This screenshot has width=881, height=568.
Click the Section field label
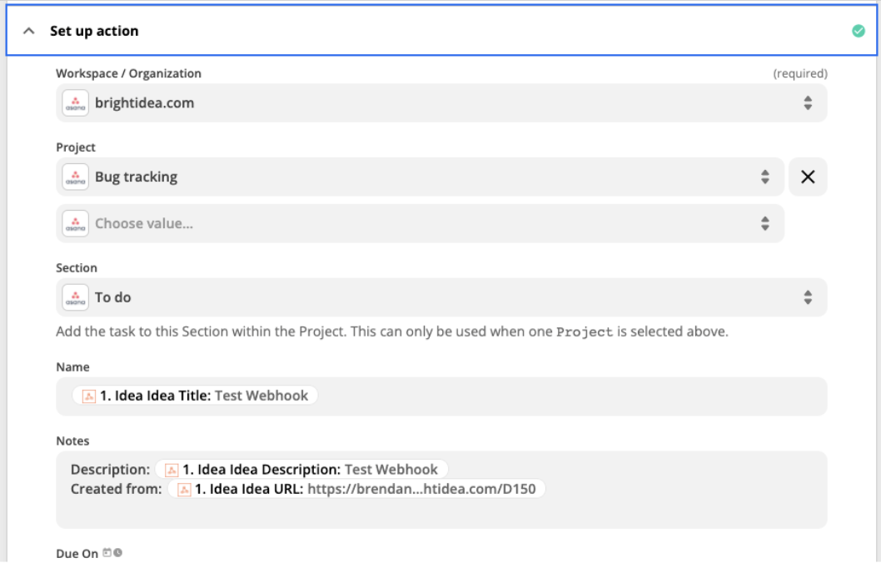(77, 268)
